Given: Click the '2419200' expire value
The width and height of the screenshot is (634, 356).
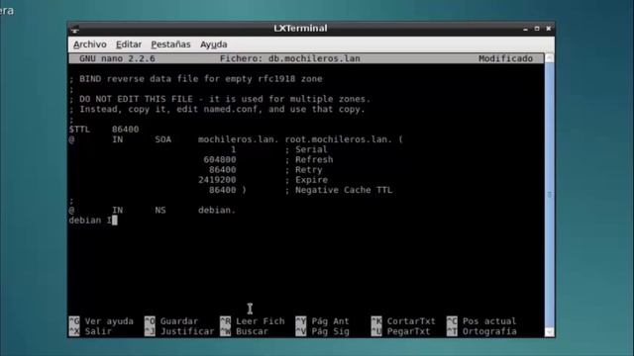Looking at the screenshot, I should click(x=217, y=180).
